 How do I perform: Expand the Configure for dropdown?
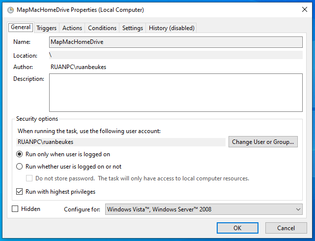tap(204, 209)
